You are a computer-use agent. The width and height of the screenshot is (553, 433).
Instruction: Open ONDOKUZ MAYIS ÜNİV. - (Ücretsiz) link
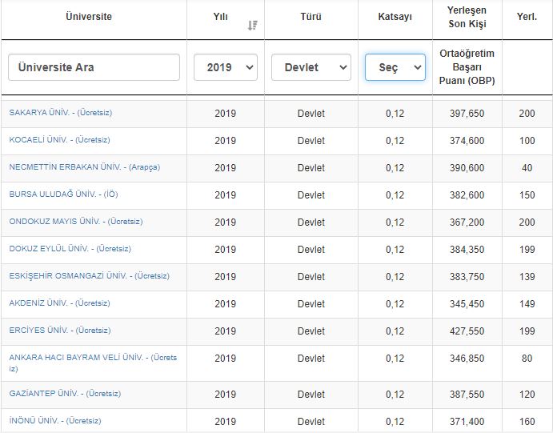click(x=76, y=222)
